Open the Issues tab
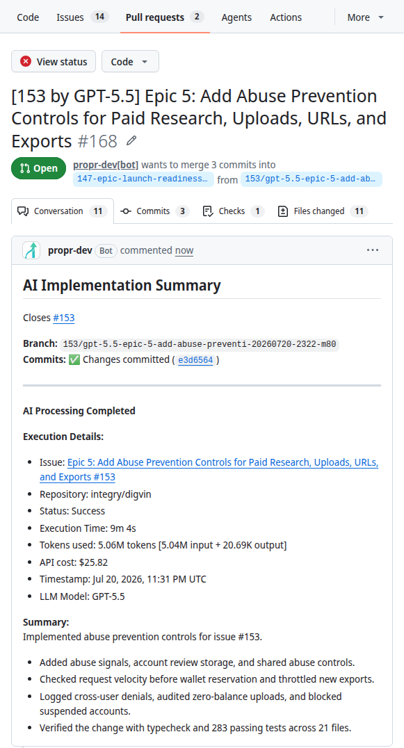 [x=82, y=17]
